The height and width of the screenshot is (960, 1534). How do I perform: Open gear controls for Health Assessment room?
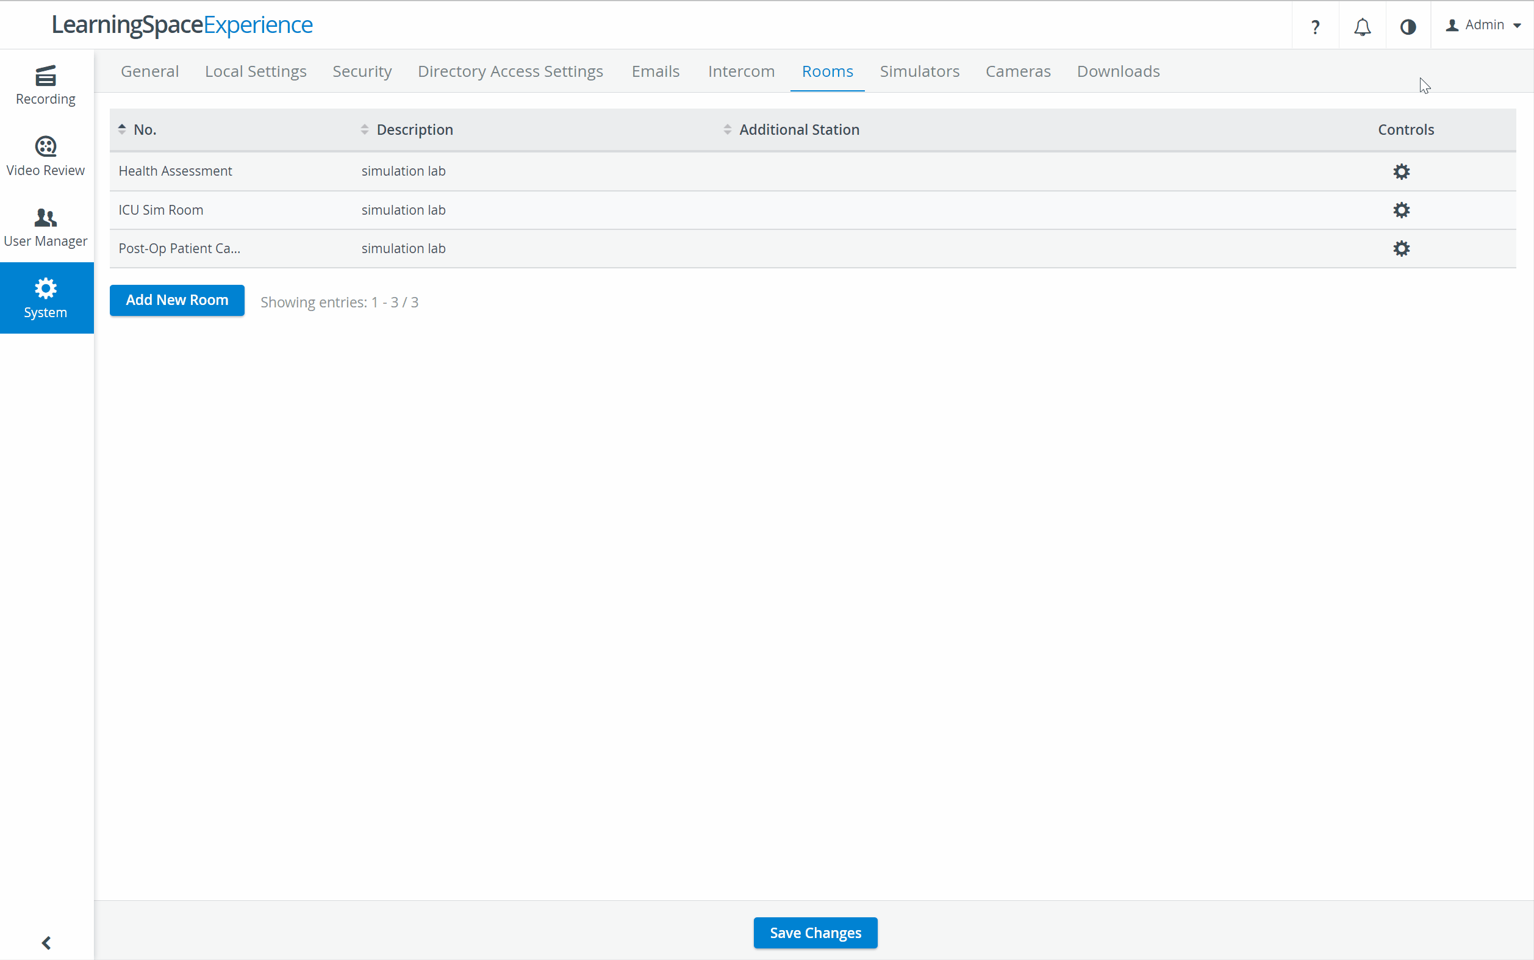(1401, 171)
